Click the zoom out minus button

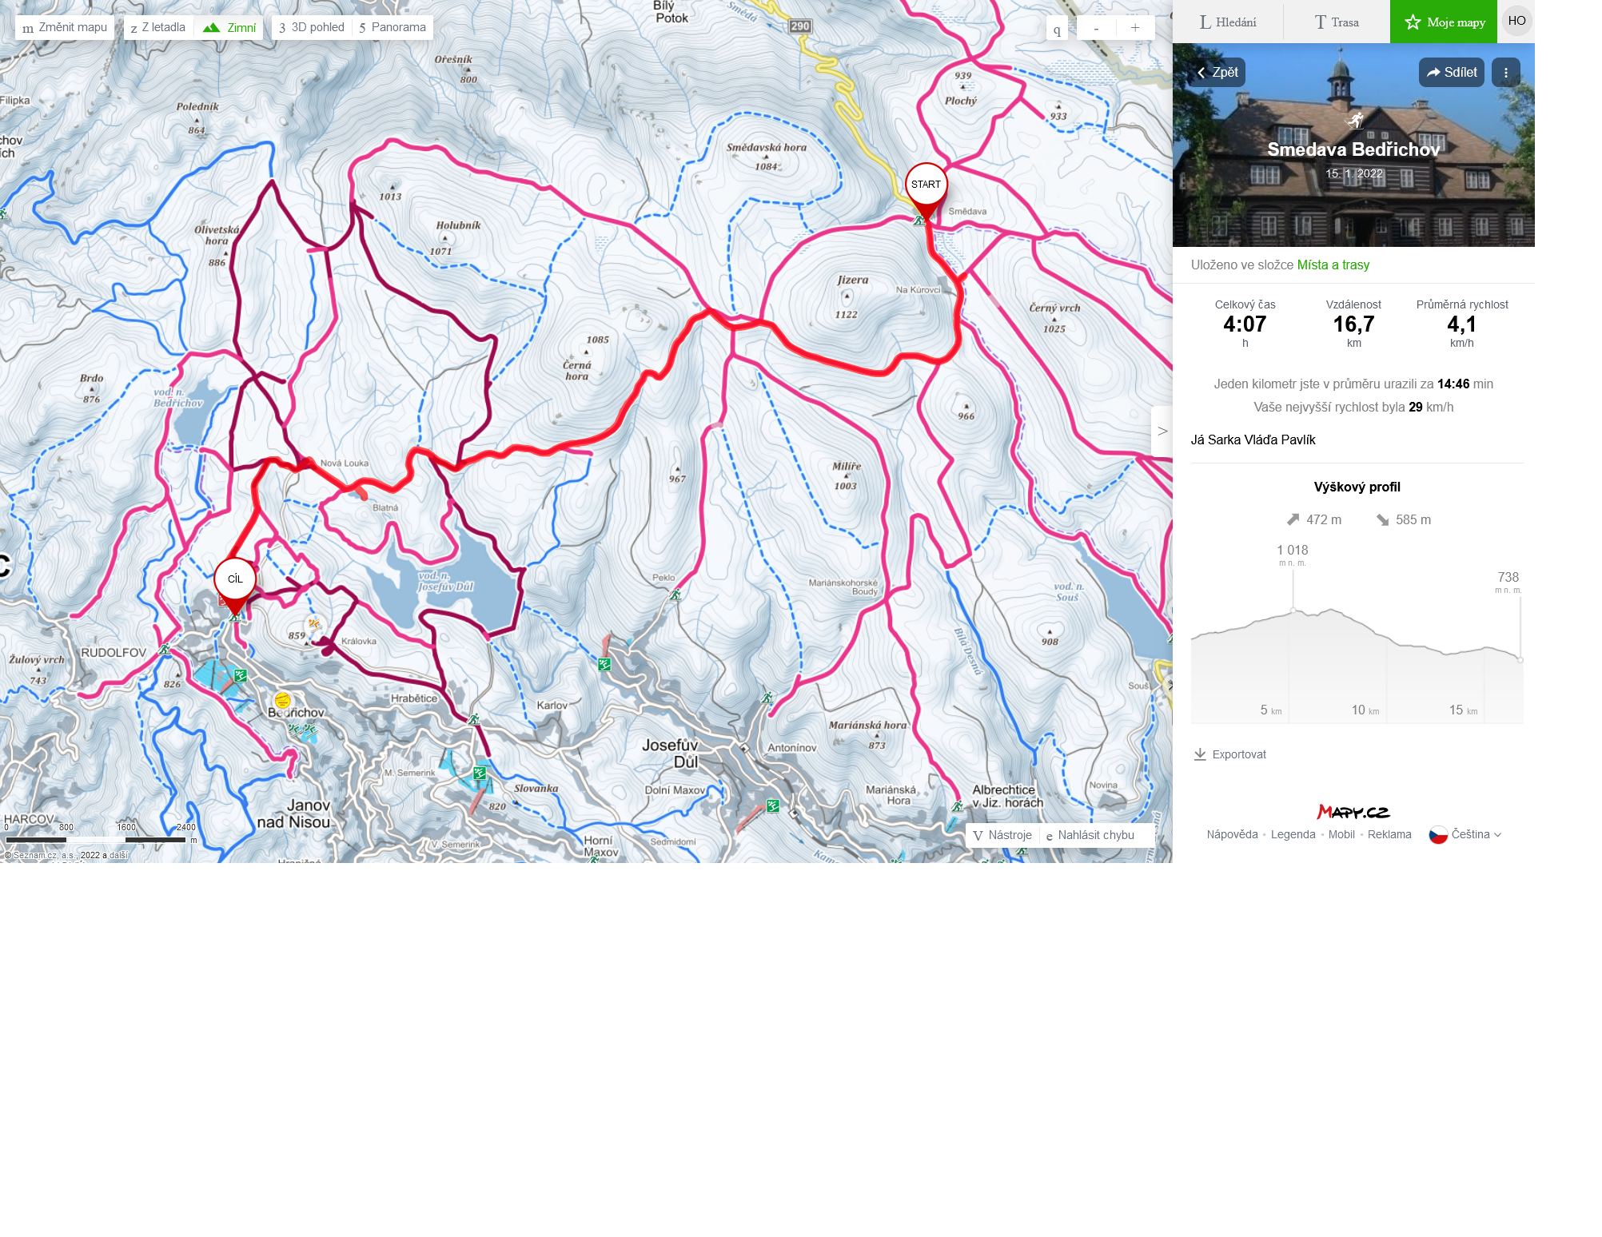pyautogui.click(x=1096, y=28)
